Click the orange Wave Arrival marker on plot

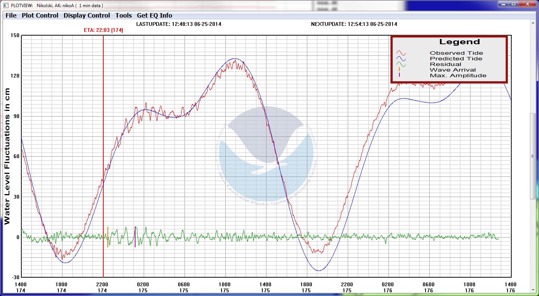click(x=108, y=237)
